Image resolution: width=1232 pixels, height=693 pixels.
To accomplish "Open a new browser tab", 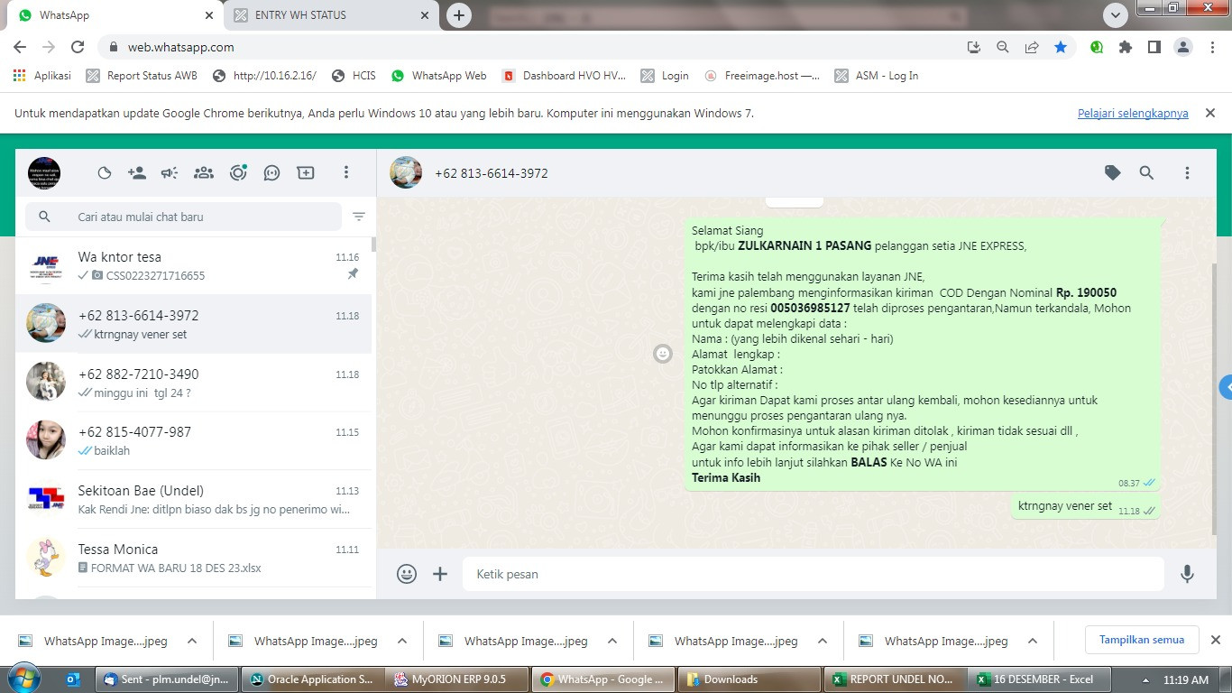I will point(459,15).
